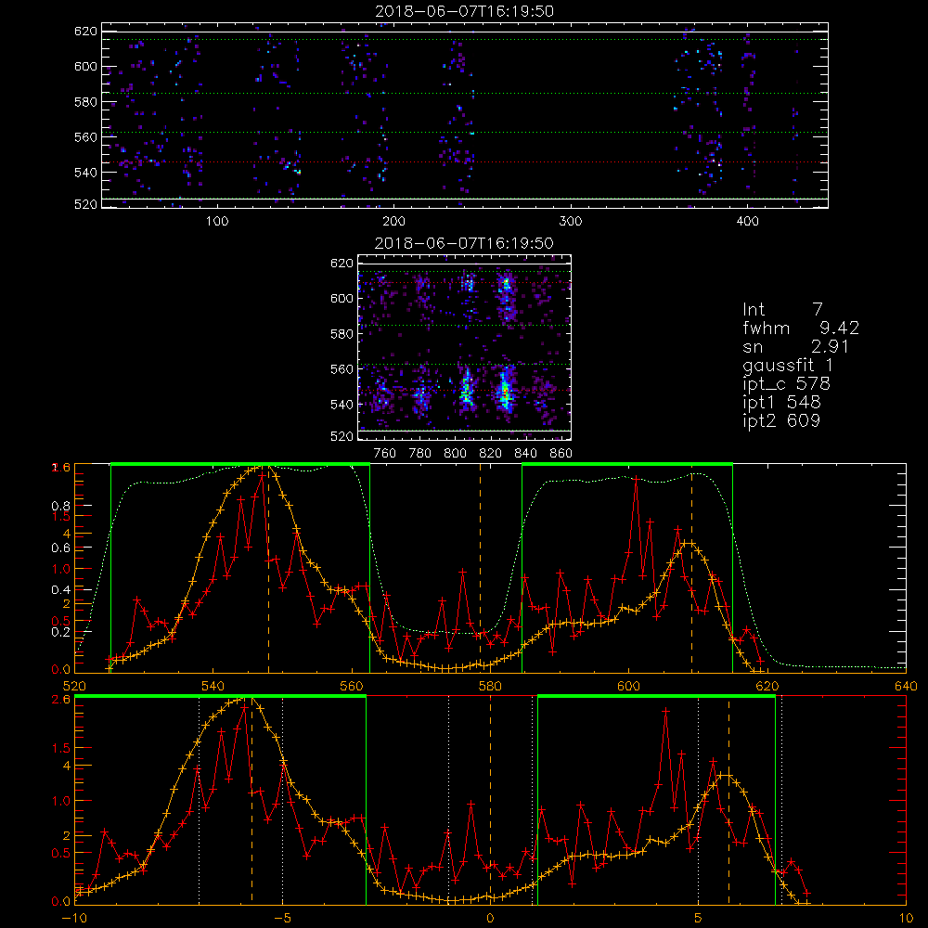Click x-axis label 10 on bottom plot
Image resolution: width=928 pixels, height=928 pixels.
click(x=906, y=919)
